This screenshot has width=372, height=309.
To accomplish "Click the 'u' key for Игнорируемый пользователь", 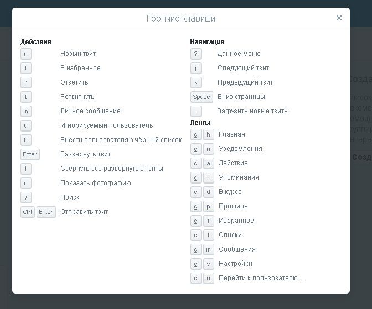I will (x=26, y=125).
